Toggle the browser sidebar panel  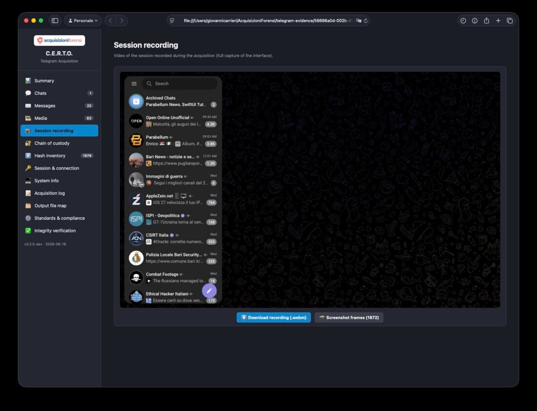coord(55,21)
